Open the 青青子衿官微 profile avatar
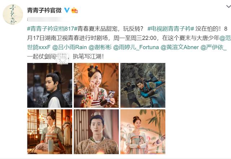Viewport: 231px width, 159px height. (13, 14)
